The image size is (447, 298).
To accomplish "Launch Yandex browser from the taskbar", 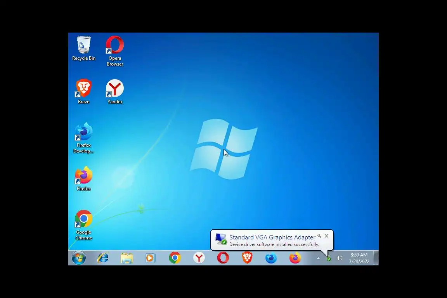I will point(199,258).
